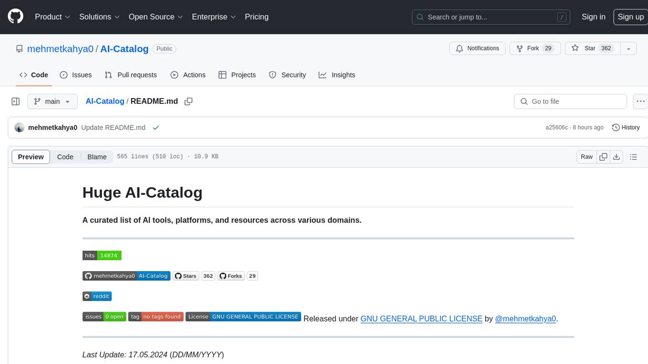Select the Insights tab
Screen dimensions: 648x364
click(337, 75)
